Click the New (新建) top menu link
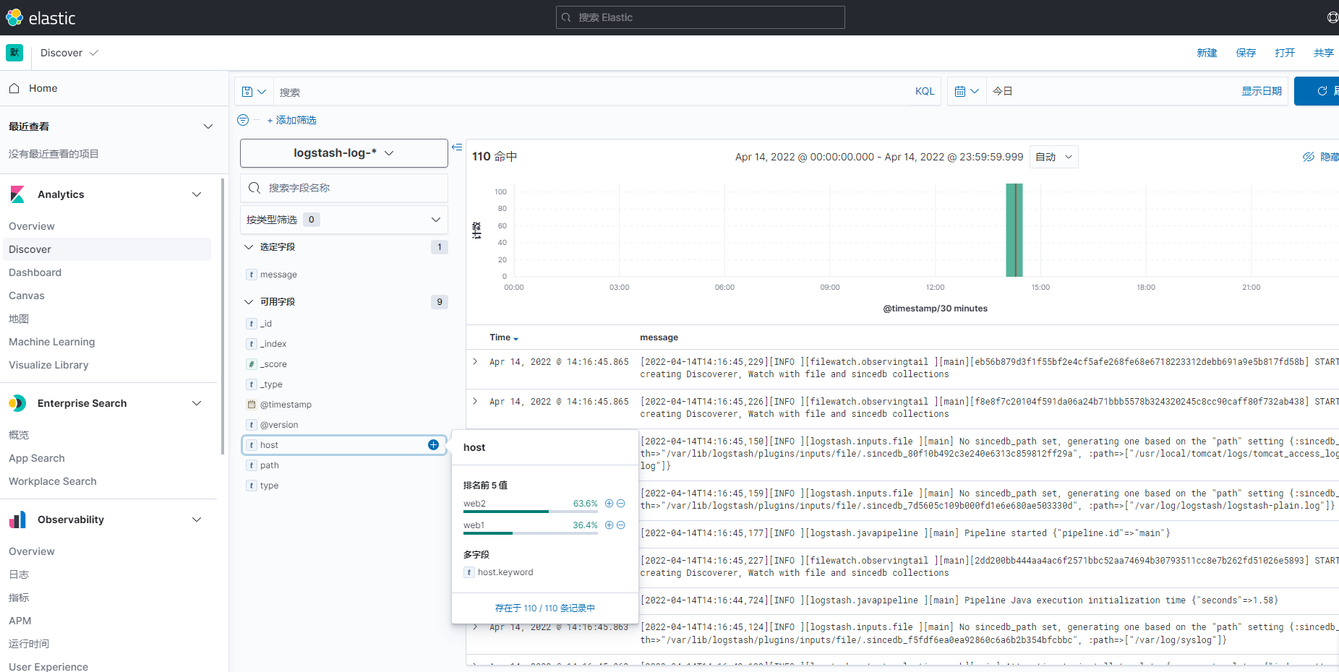Screen dimensions: 1339x672 1207,53
